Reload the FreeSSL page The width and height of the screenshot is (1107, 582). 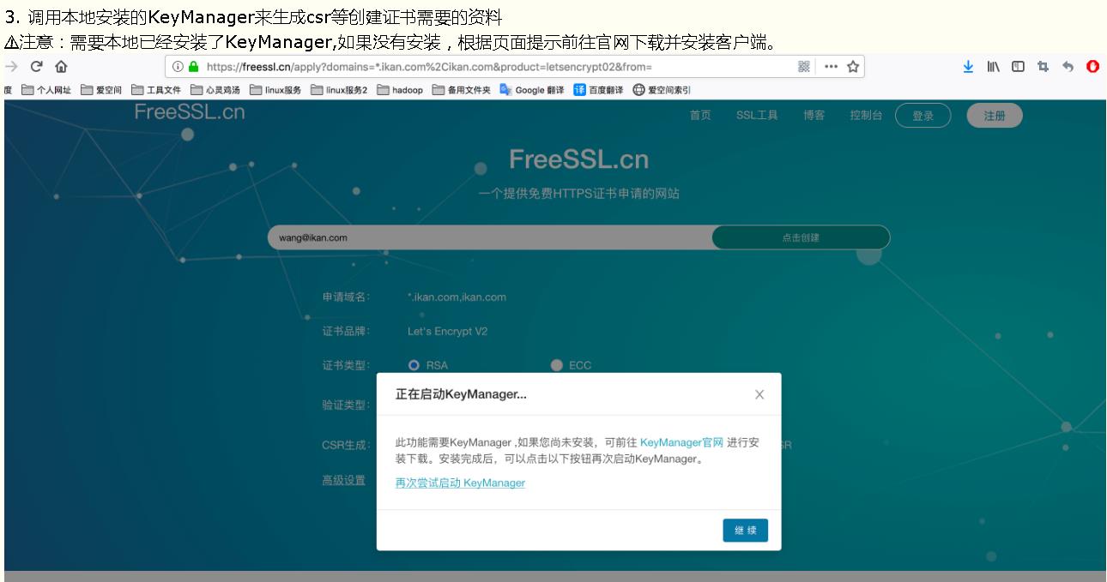pyautogui.click(x=36, y=67)
